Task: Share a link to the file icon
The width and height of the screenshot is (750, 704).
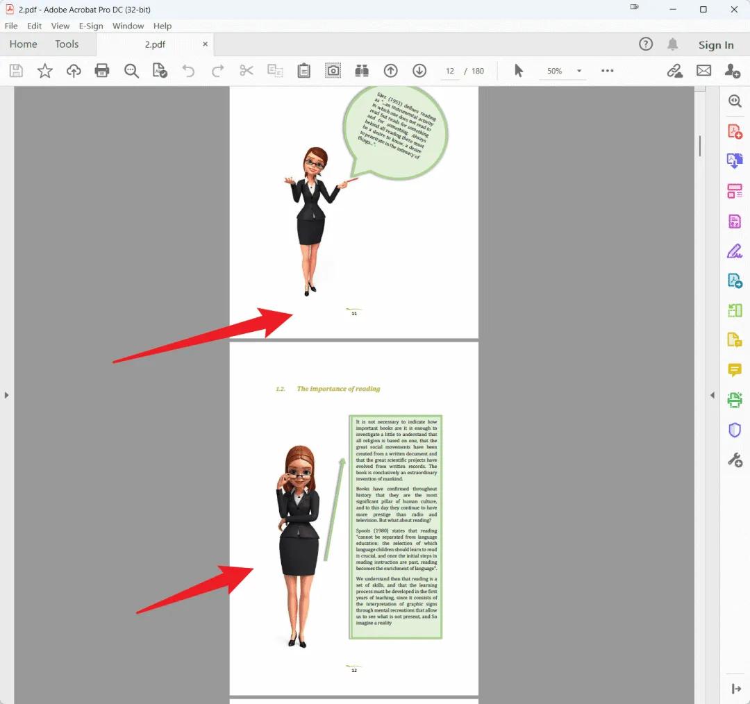Action: (x=675, y=71)
